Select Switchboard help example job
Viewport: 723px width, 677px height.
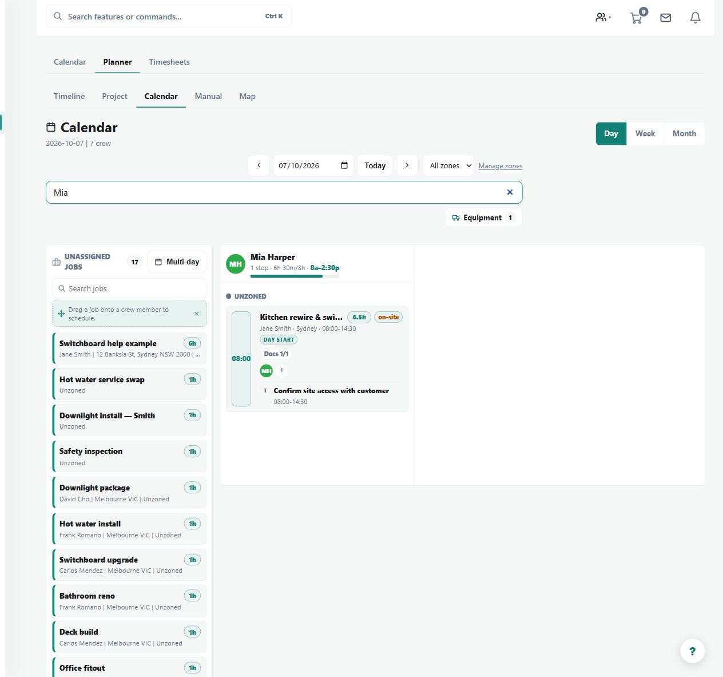[x=129, y=348]
